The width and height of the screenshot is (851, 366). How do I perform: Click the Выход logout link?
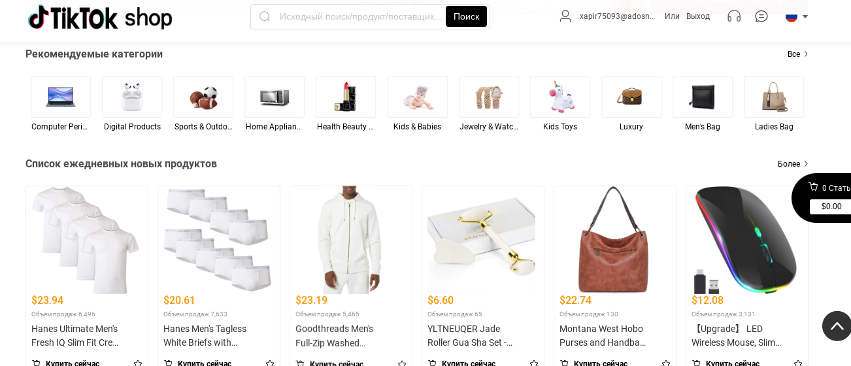[x=697, y=16]
